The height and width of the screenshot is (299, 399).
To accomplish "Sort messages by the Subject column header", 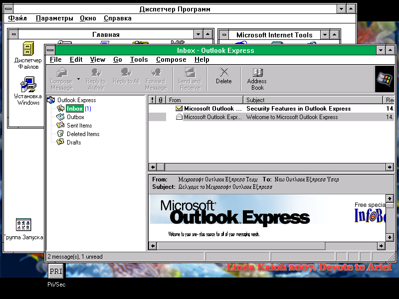I will 313,100.
